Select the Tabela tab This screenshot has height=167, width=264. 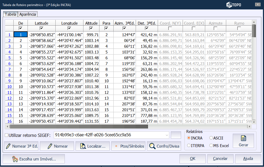[x=10, y=14]
